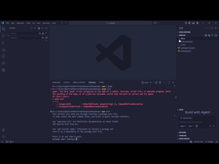The height and width of the screenshot is (164, 219).
Task: Switch to the Ports tab
Action: point(101,82)
